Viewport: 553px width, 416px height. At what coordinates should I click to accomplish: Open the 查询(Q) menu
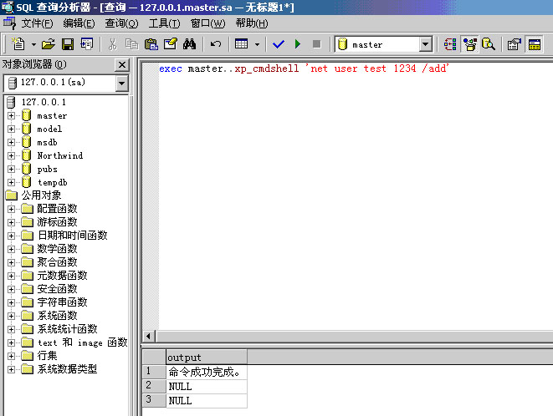point(121,23)
